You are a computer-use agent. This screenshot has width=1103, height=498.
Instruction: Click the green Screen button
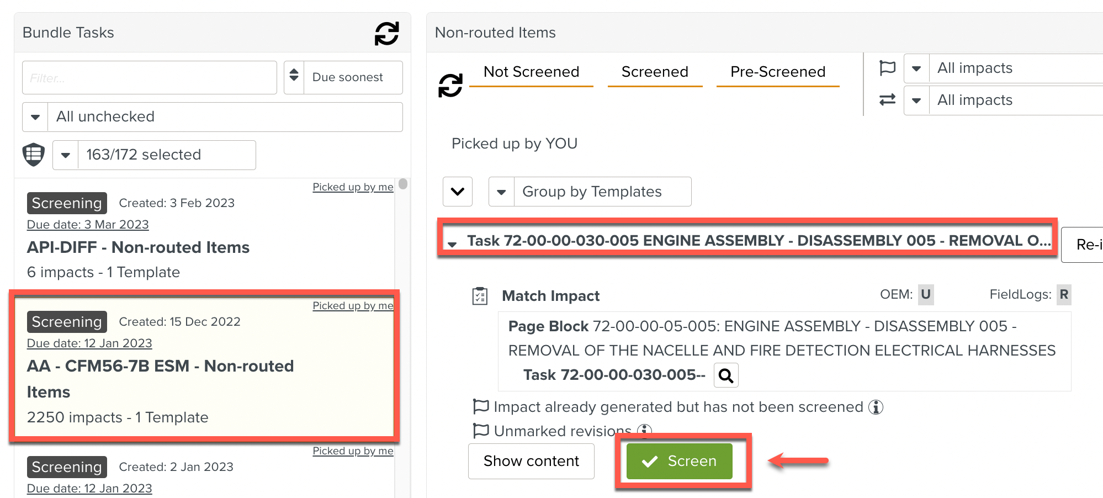pyautogui.click(x=679, y=461)
